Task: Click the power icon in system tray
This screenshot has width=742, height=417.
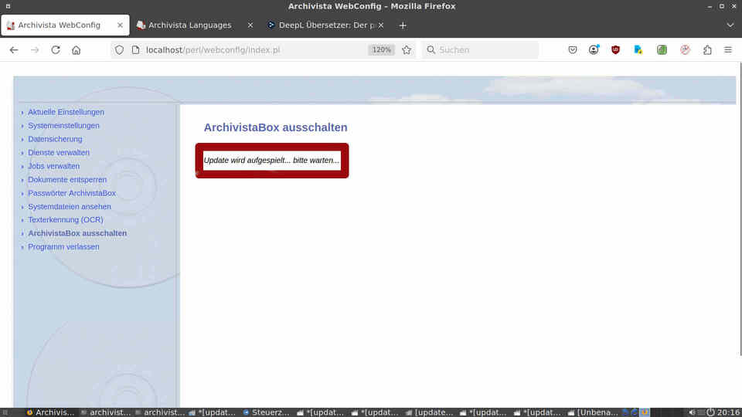Action: (x=710, y=412)
